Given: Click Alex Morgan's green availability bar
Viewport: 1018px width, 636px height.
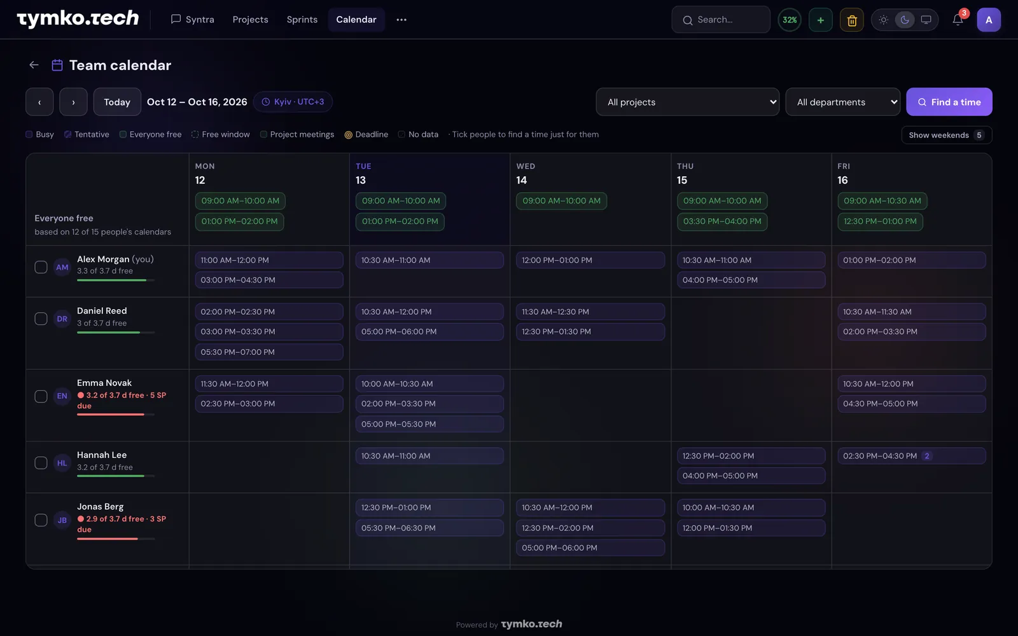Looking at the screenshot, I should (116, 280).
